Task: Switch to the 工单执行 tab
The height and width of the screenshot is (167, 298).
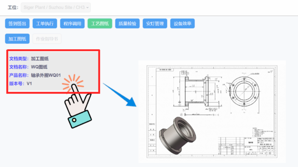Action: tap(45, 23)
